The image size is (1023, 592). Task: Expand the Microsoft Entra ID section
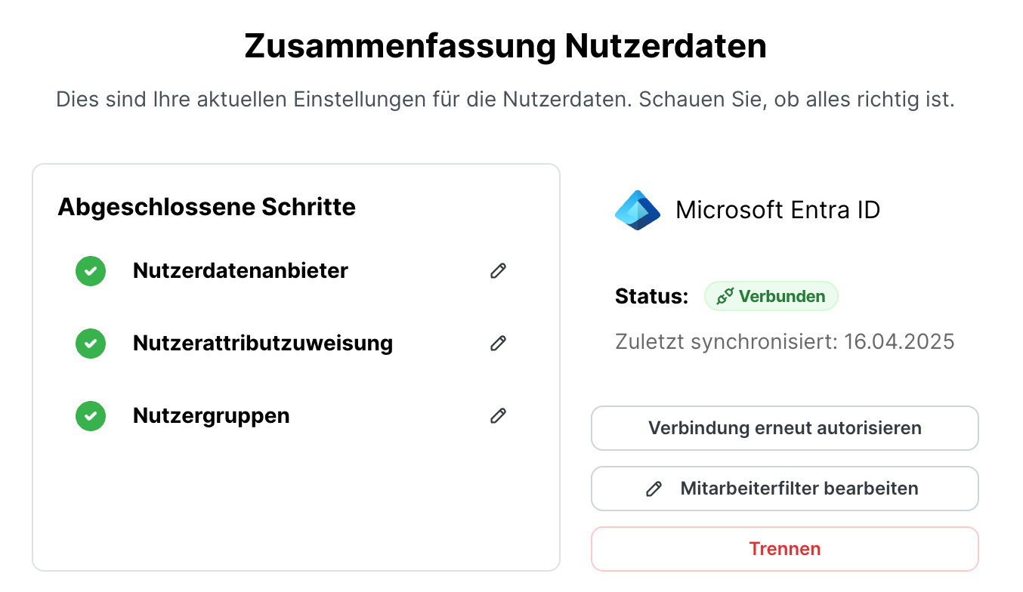point(778,210)
